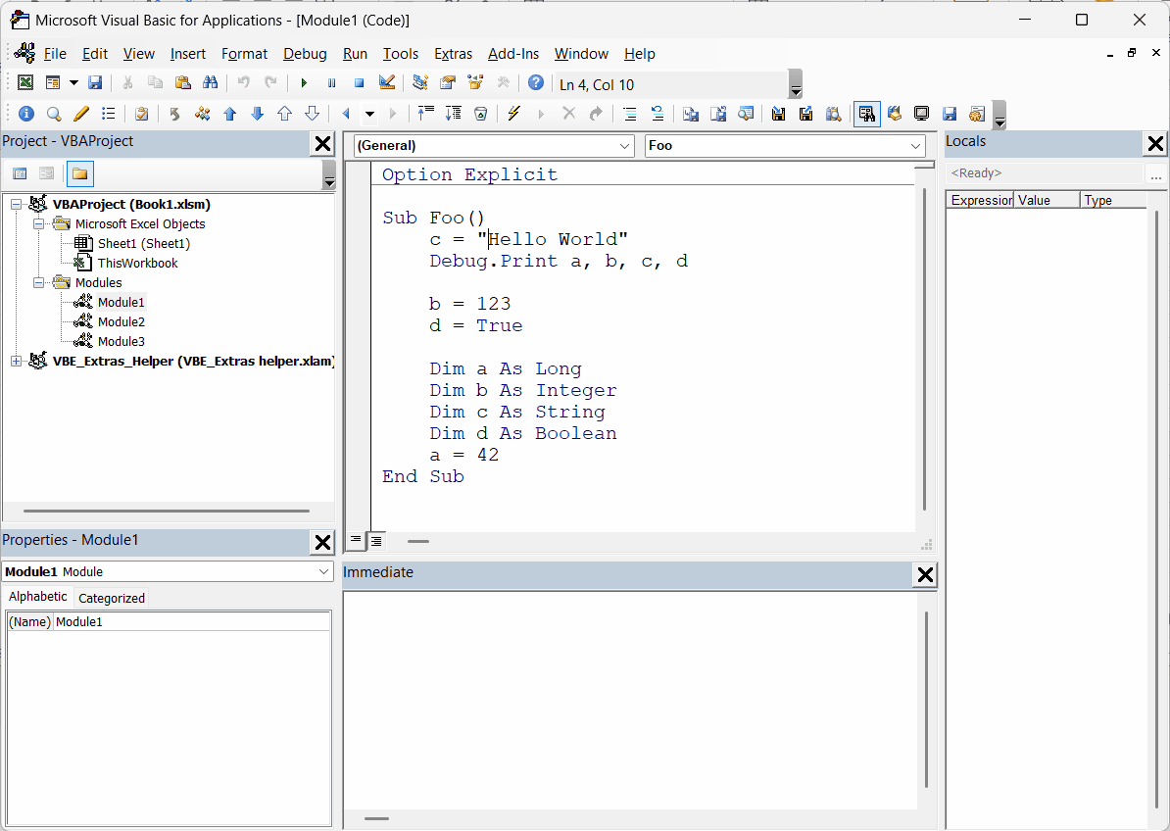Open the Debug menu
The height and width of the screenshot is (831, 1170).
305,54
